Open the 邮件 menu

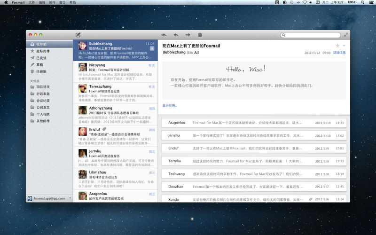point(52,2)
